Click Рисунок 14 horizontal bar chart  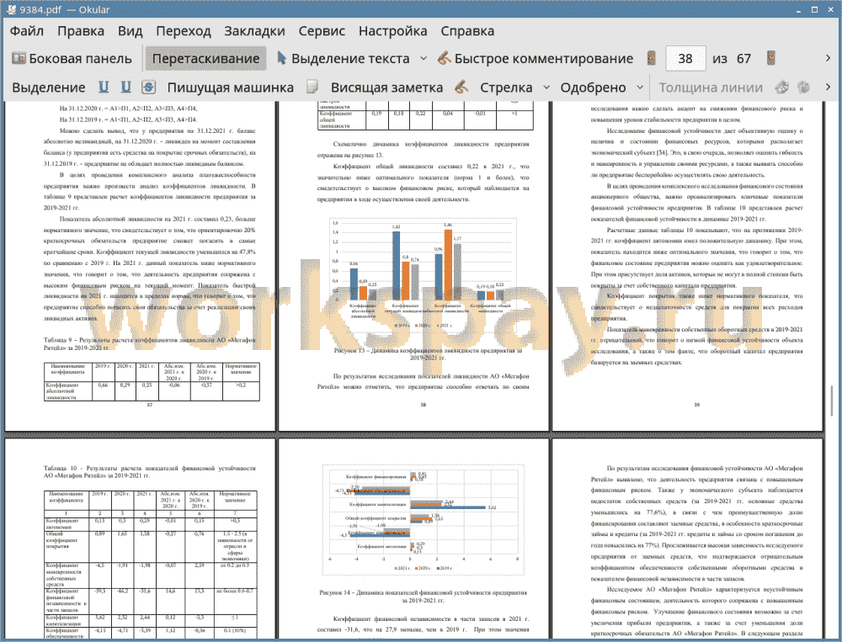pyautogui.click(x=424, y=519)
